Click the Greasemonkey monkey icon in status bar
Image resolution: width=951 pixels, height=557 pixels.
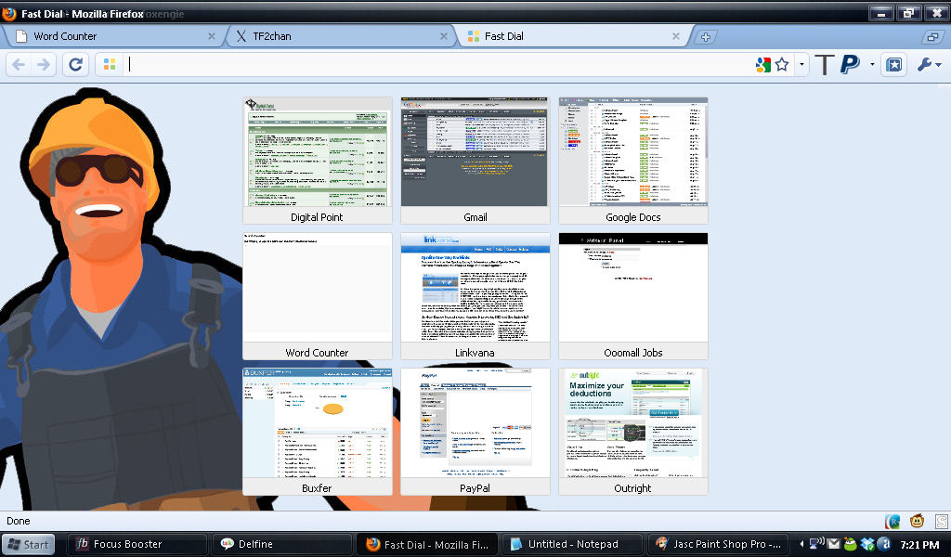pos(917,522)
